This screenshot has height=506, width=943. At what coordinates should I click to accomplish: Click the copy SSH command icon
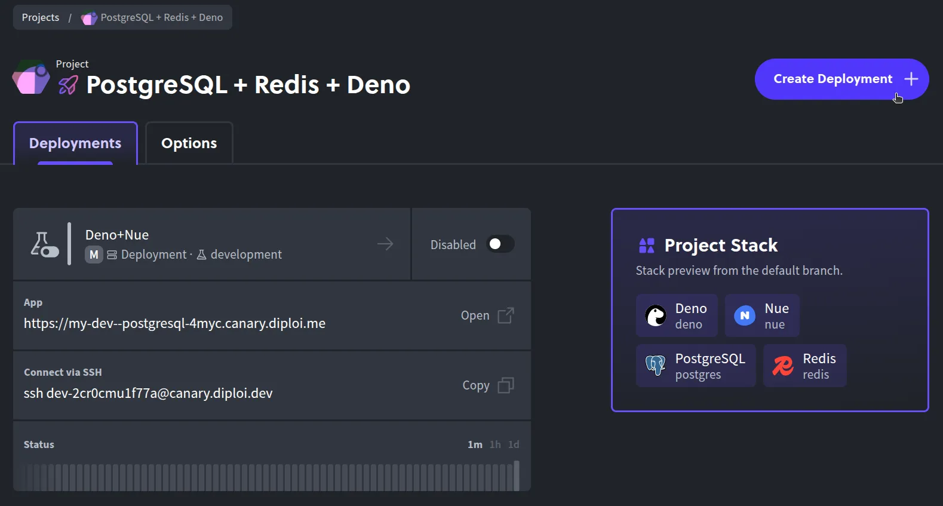[505, 385]
